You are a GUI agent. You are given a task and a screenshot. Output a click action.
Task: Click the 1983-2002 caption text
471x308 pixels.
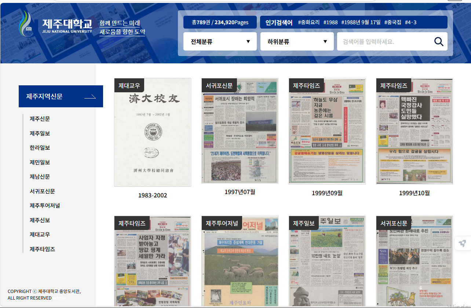point(153,196)
